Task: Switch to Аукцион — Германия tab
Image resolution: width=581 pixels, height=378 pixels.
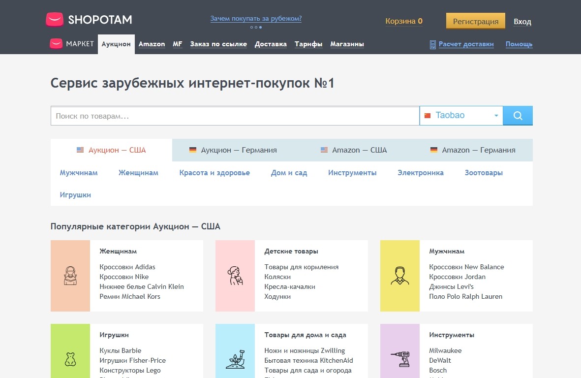Action: point(233,150)
